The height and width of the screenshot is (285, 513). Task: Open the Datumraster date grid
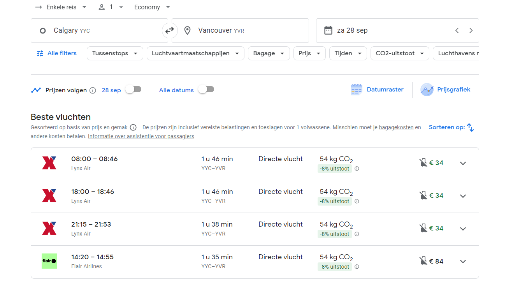(377, 90)
